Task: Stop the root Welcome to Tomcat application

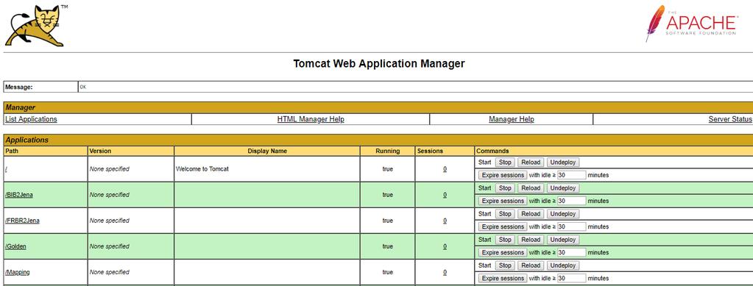Action: 505,162
